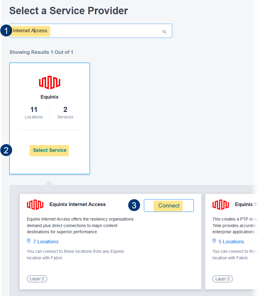Click 'Showing Results 1 Out of 1' text

[x=41, y=52]
